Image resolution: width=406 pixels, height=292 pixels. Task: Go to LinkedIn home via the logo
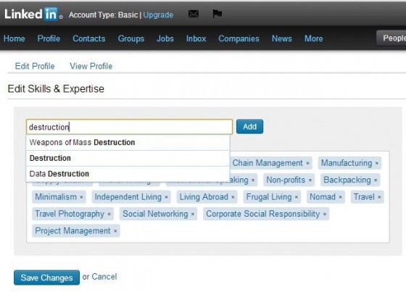(33, 14)
